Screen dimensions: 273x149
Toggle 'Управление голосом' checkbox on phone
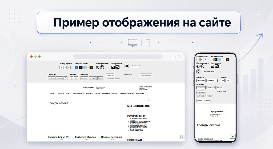click(x=197, y=96)
